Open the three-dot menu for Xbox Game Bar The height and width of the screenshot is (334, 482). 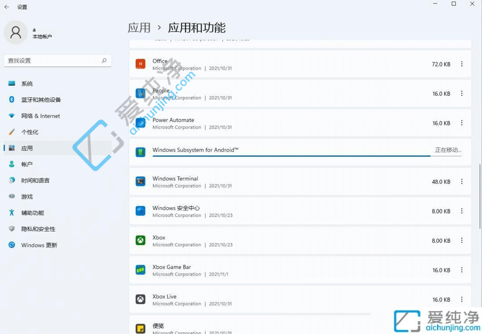[462, 270]
